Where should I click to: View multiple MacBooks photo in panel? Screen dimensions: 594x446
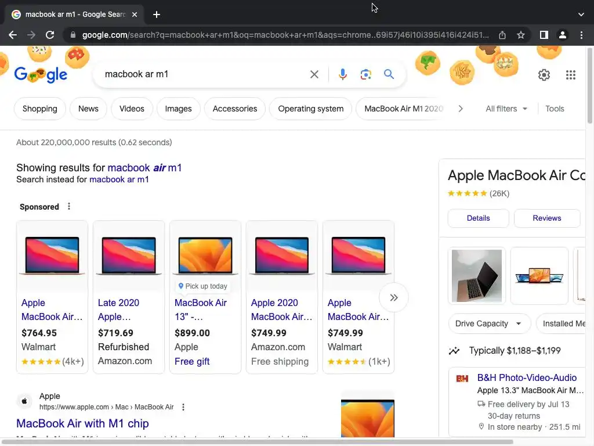coord(539,276)
